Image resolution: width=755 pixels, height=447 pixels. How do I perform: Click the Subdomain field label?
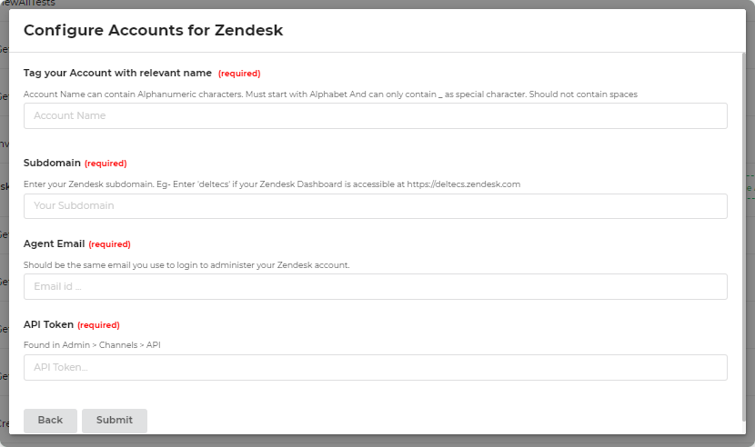click(52, 164)
